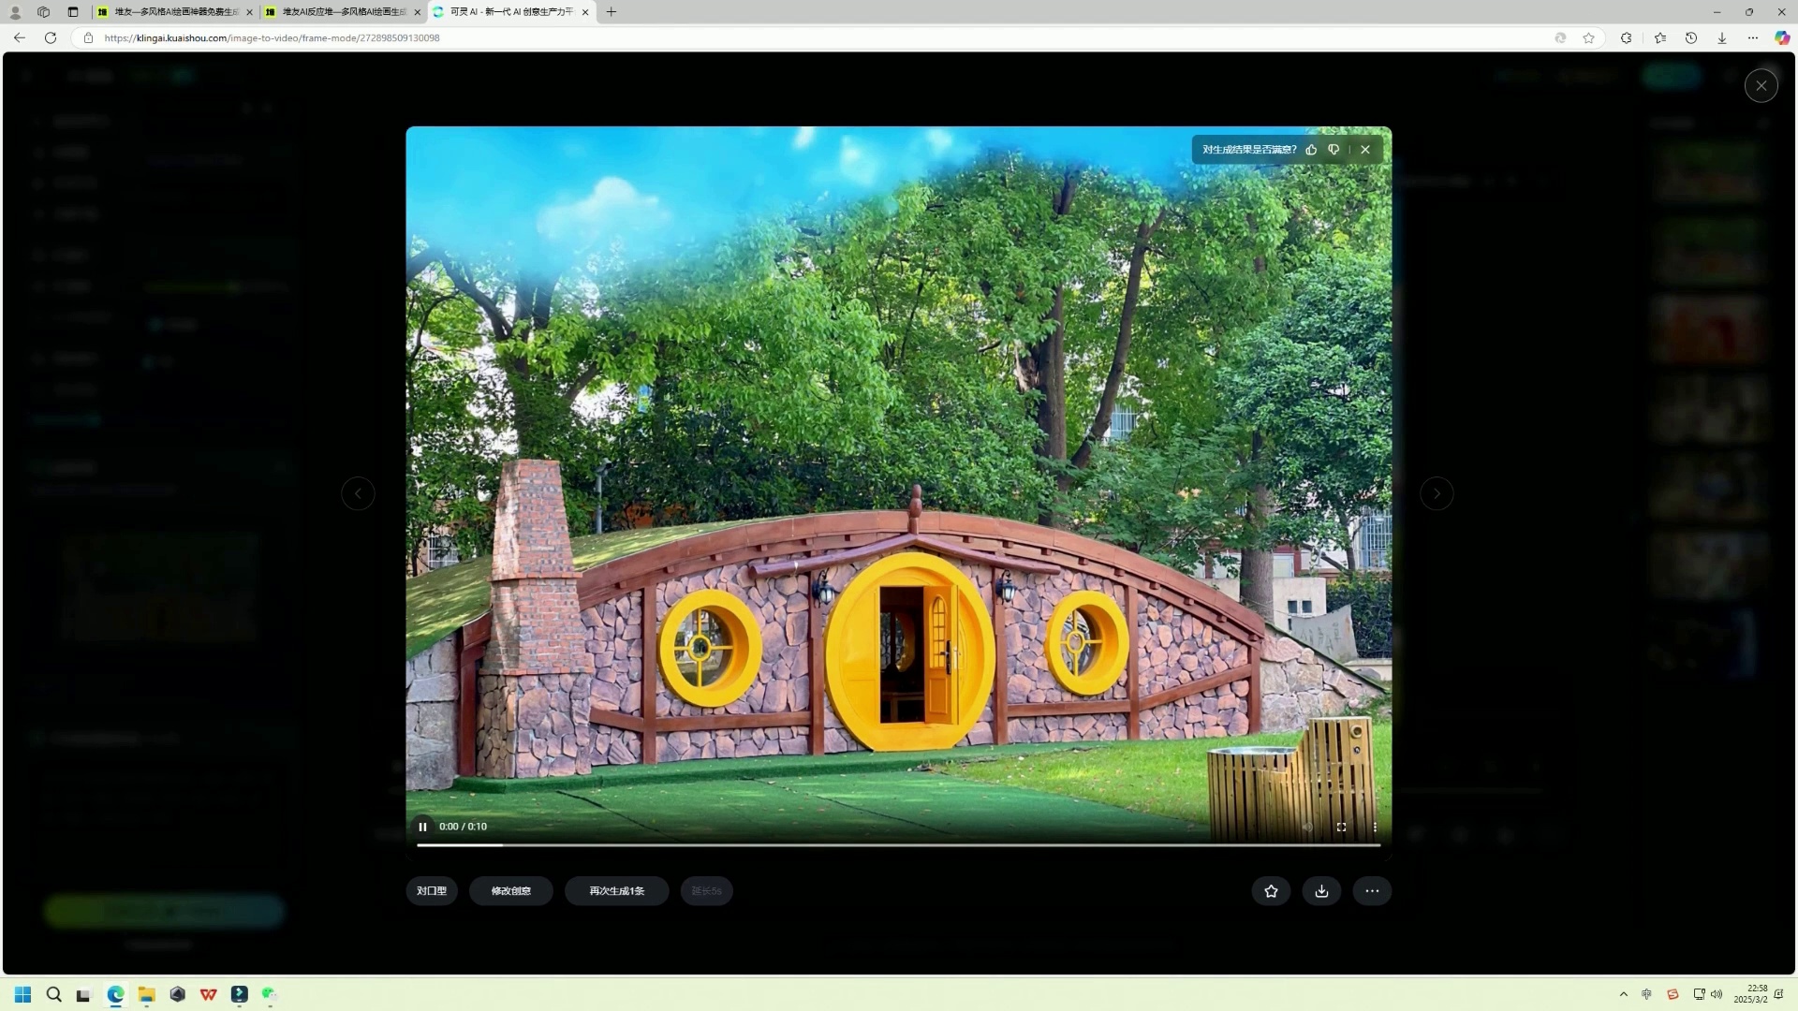Open the three-dot more actions menu
This screenshot has width=1798, height=1011.
click(1372, 891)
